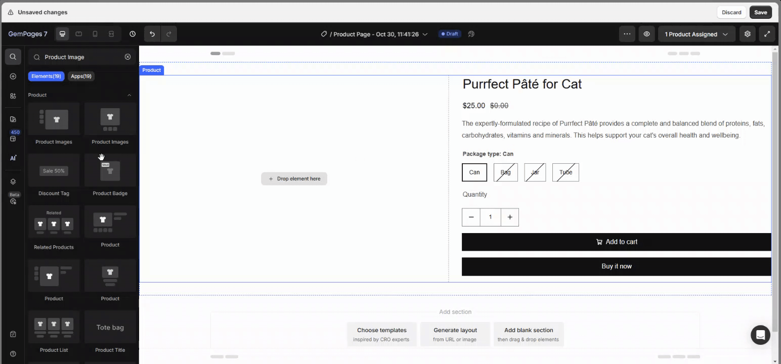Image resolution: width=781 pixels, height=364 pixels.
Task: Collapse the Product elements section
Action: pos(129,95)
